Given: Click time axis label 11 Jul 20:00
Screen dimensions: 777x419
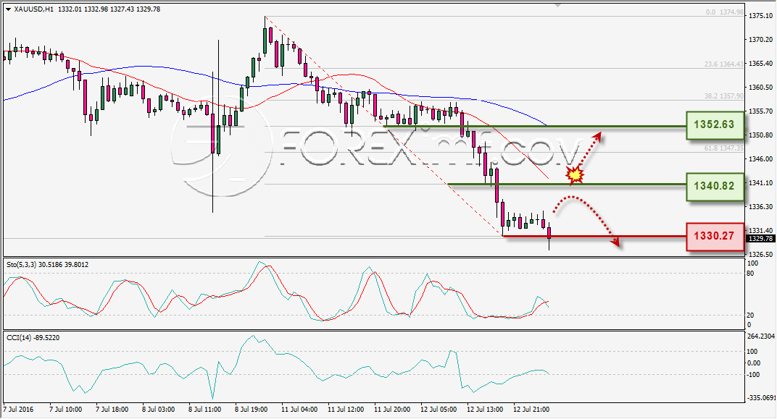Looking at the screenshot, I should coord(392,410).
